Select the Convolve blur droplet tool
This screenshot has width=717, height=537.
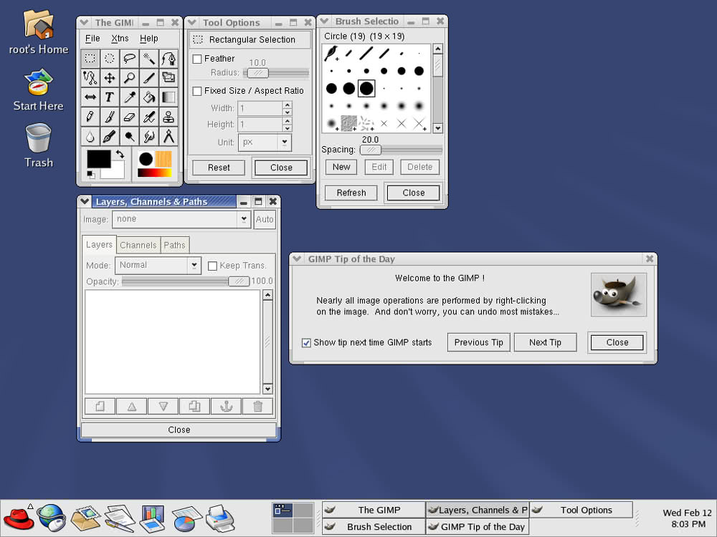90,136
